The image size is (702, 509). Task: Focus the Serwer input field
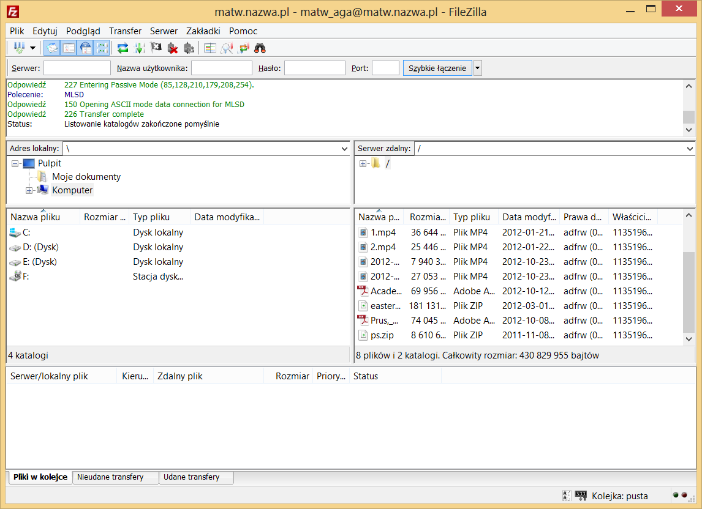coord(77,68)
